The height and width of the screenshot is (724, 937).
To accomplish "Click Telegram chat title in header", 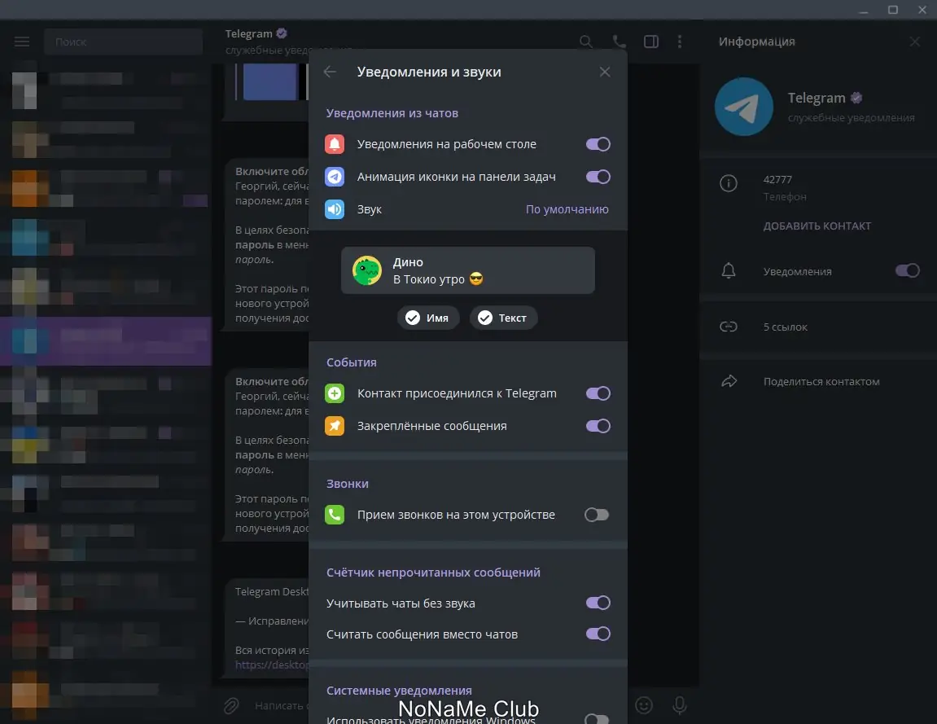I will pos(248,33).
